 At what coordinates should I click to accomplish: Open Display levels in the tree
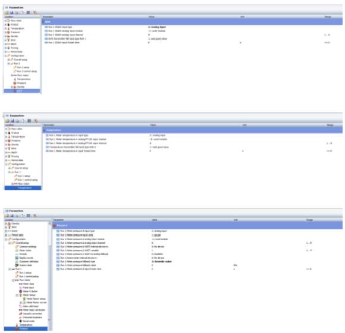tap(26, 258)
